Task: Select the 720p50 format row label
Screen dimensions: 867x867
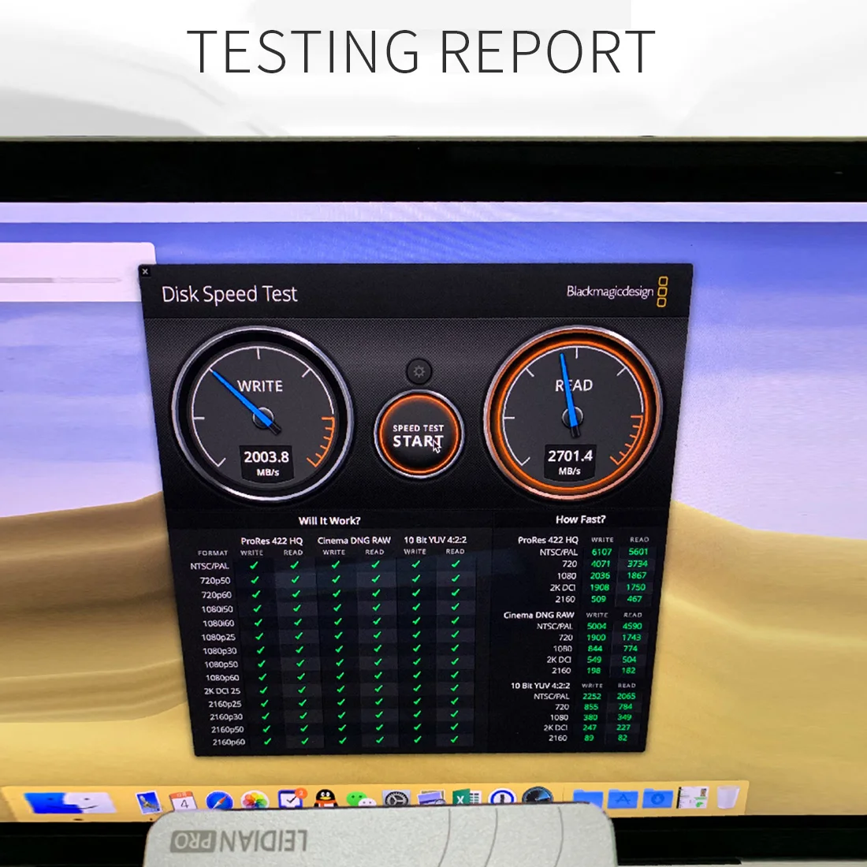Action: (x=215, y=581)
